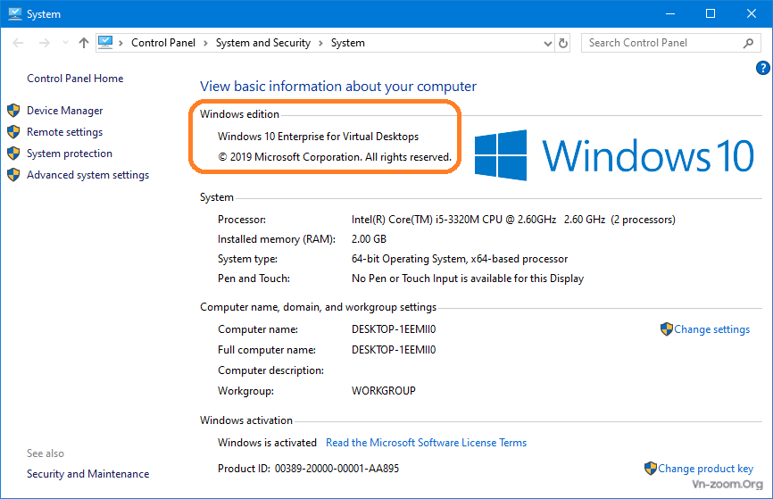The width and height of the screenshot is (773, 499).
Task: Open Advanced system settings
Action: [87, 175]
